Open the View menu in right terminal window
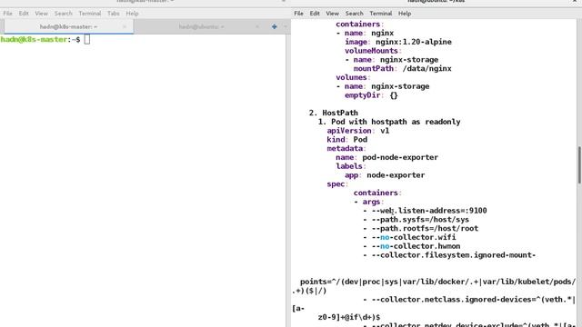Image resolution: width=582 pixels, height=327 pixels. (332, 14)
